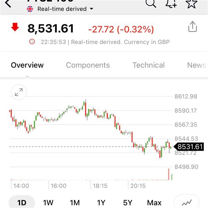Open the Real-time derived dropdown
Viewport: 208px width, 208px height.
coord(62,9)
